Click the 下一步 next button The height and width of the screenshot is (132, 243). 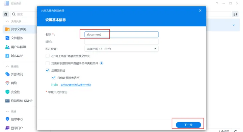tap(188, 125)
